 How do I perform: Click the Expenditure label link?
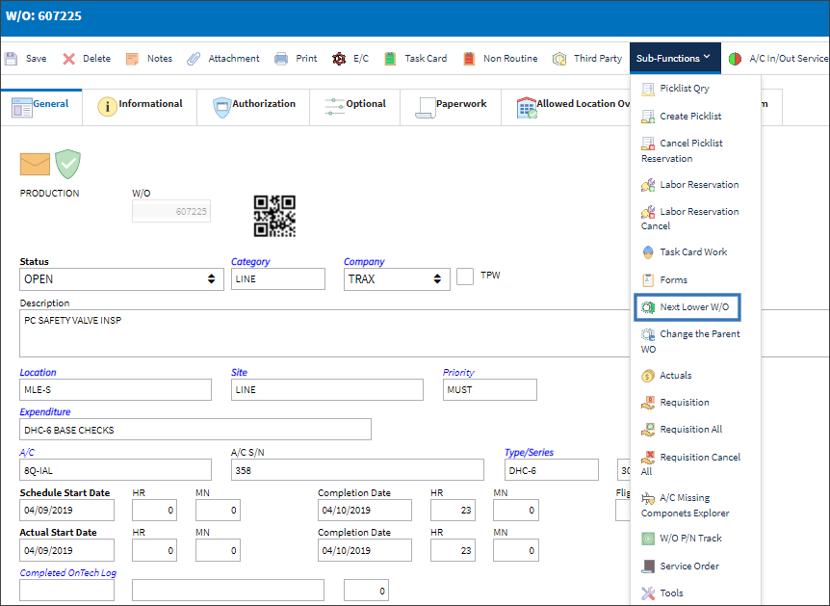click(x=45, y=411)
